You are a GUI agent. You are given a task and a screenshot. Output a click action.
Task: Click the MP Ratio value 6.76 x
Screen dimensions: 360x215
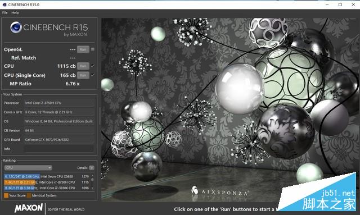(73, 84)
